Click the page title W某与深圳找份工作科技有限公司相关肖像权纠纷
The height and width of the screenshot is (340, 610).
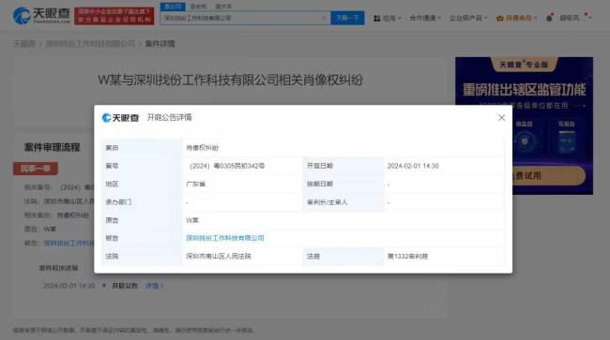[x=230, y=80]
